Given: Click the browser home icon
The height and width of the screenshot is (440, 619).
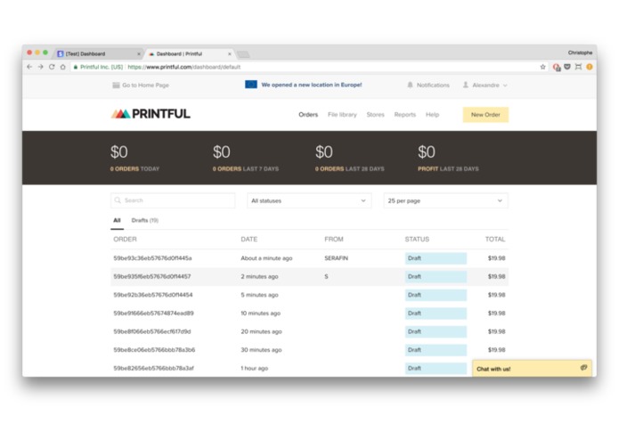Looking at the screenshot, I should tap(62, 67).
